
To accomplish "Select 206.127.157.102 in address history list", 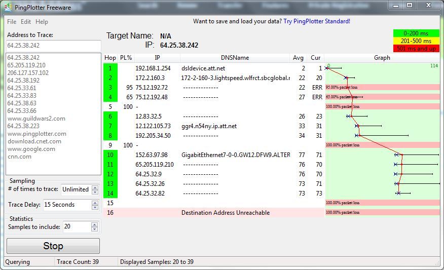I will pos(28,73).
